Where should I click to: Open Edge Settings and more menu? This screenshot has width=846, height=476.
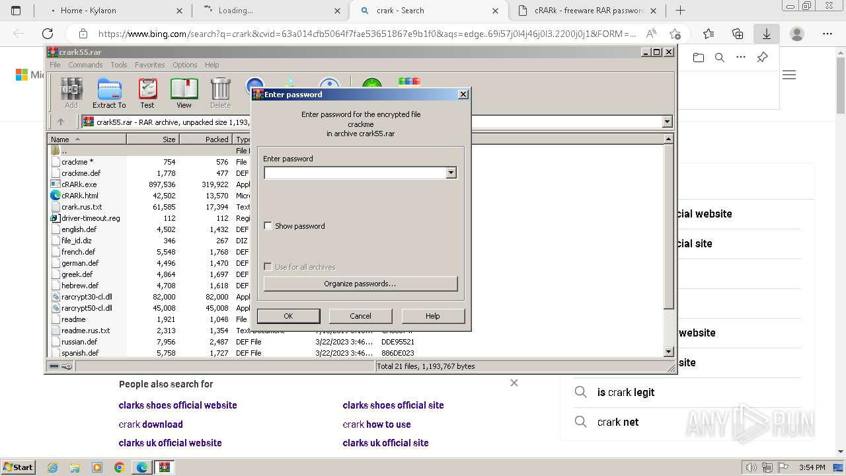coord(827,34)
